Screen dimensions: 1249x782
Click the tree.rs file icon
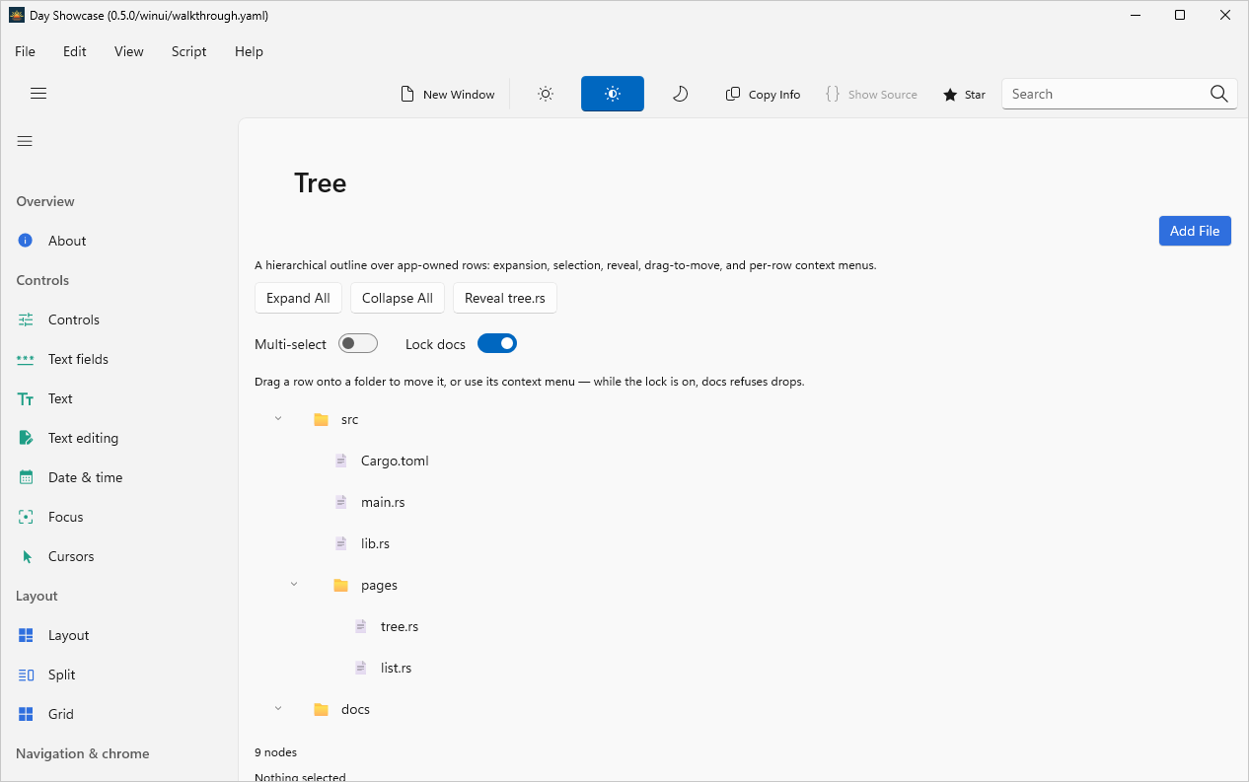[360, 626]
